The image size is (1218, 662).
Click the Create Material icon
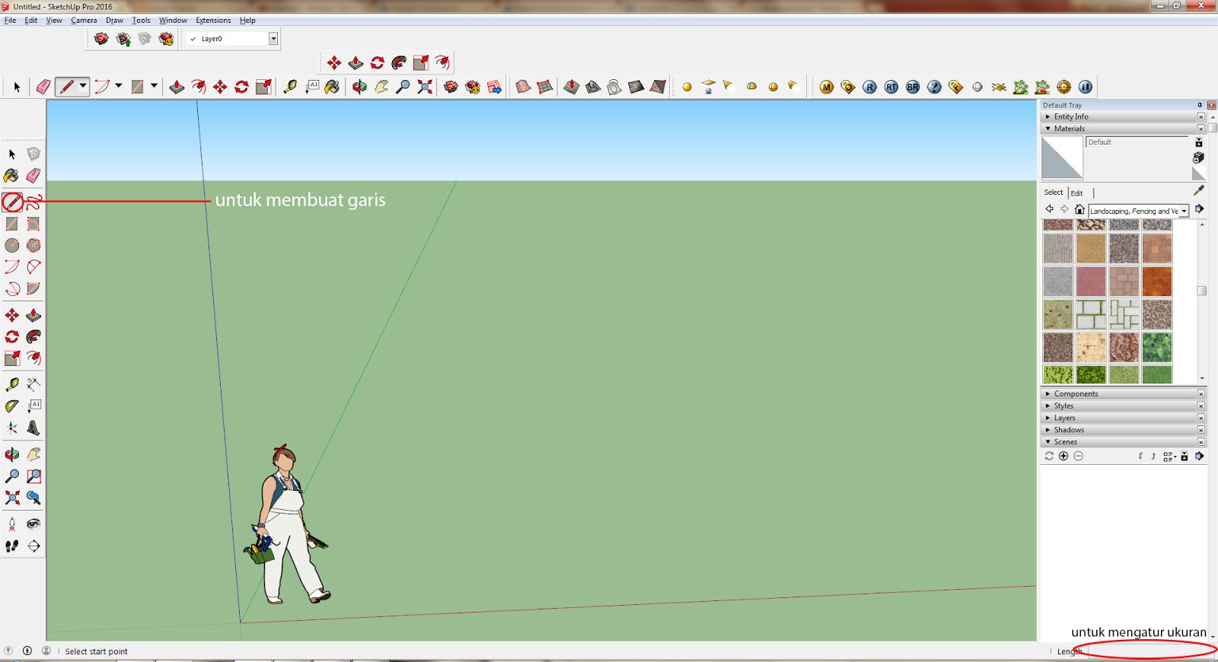coord(1199,158)
